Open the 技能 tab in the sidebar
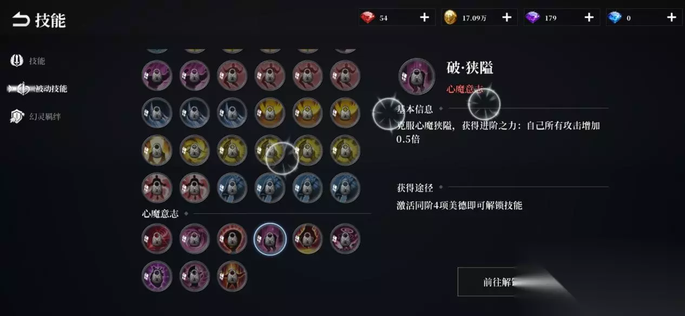Image resolution: width=685 pixels, height=316 pixels. (28, 61)
